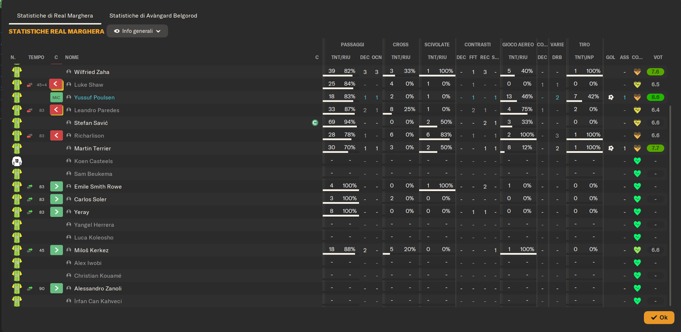The image size is (681, 332).
Task: Click Sam Beukema's player profile icon
Action: 69,174
